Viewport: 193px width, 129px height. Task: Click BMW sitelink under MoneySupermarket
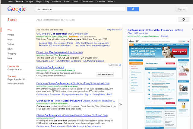point(110,94)
